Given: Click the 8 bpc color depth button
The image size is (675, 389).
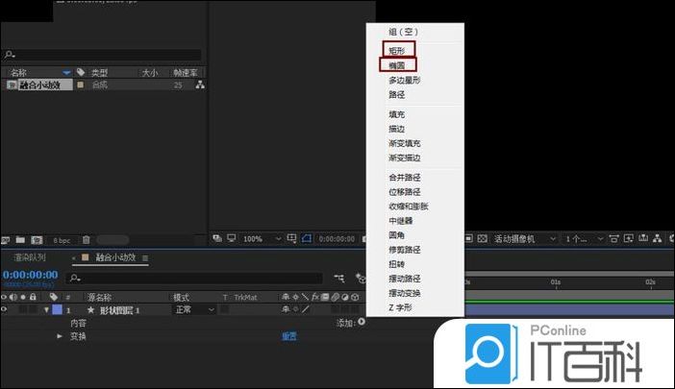Looking at the screenshot, I should coord(62,240).
